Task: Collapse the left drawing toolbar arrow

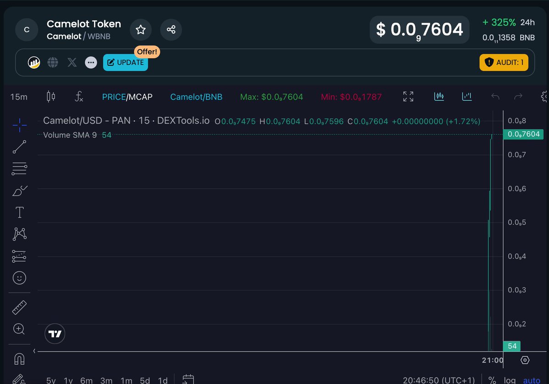Action: (x=35, y=351)
